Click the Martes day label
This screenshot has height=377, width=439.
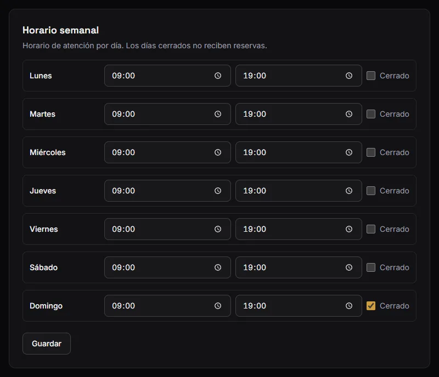click(x=43, y=114)
